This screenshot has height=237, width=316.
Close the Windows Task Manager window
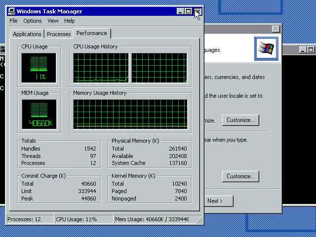pos(197,11)
